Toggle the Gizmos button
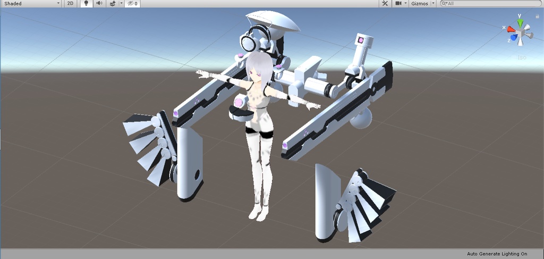 click(420, 4)
